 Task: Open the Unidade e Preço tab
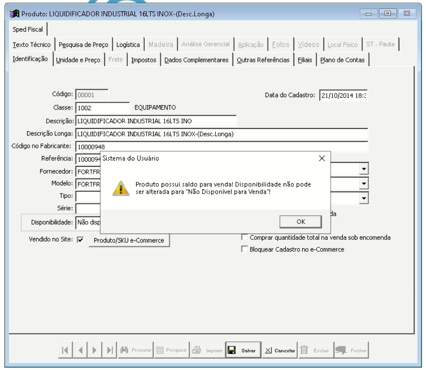tap(78, 60)
